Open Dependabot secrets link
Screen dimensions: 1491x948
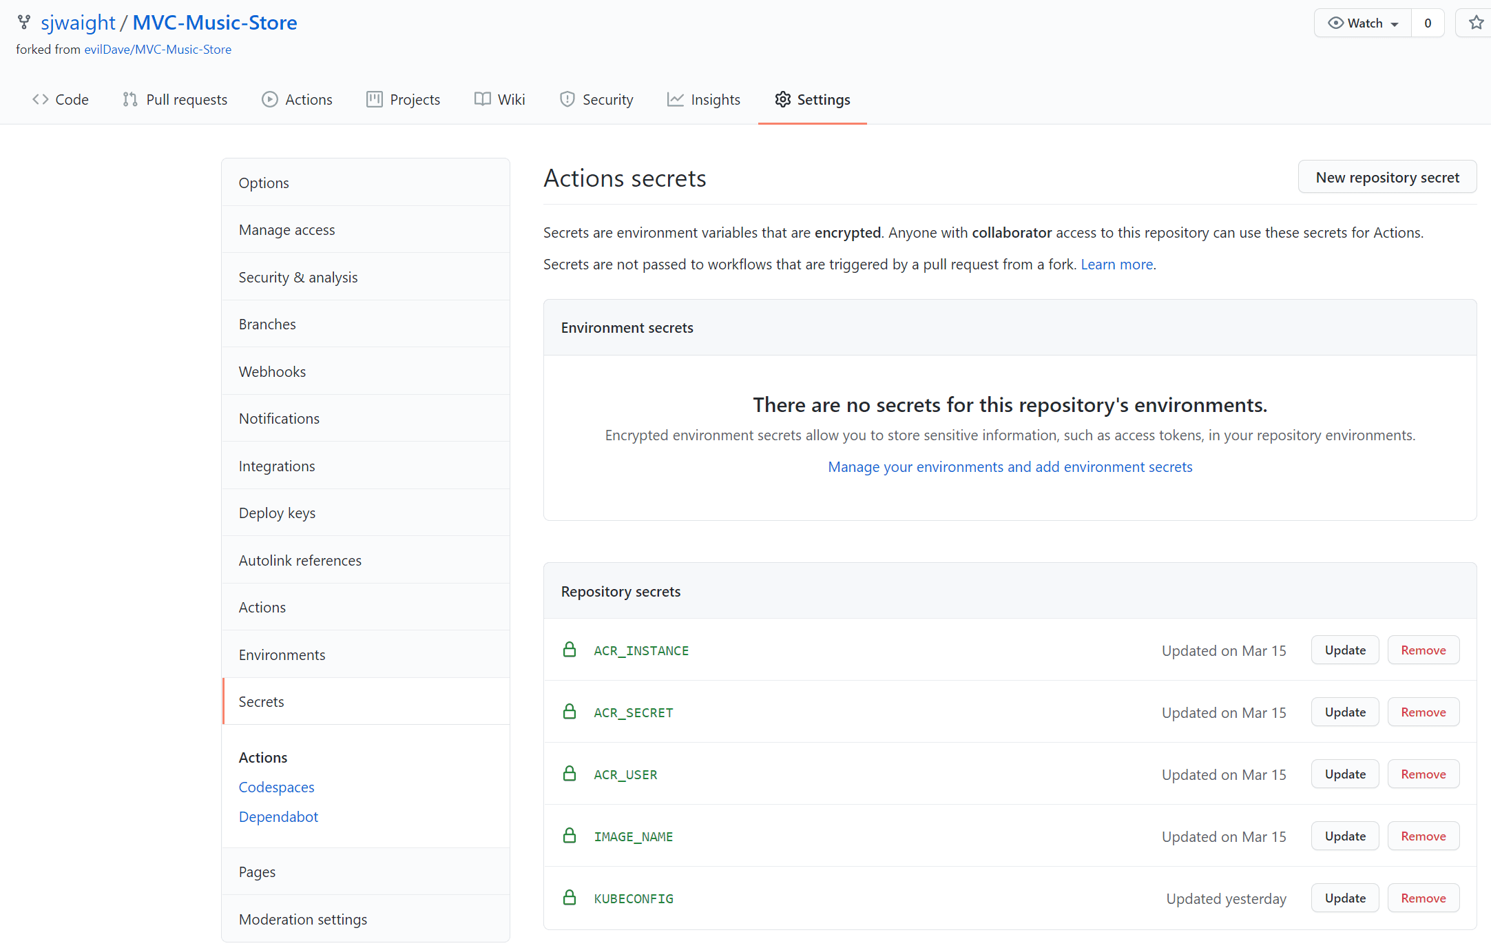coord(278,816)
